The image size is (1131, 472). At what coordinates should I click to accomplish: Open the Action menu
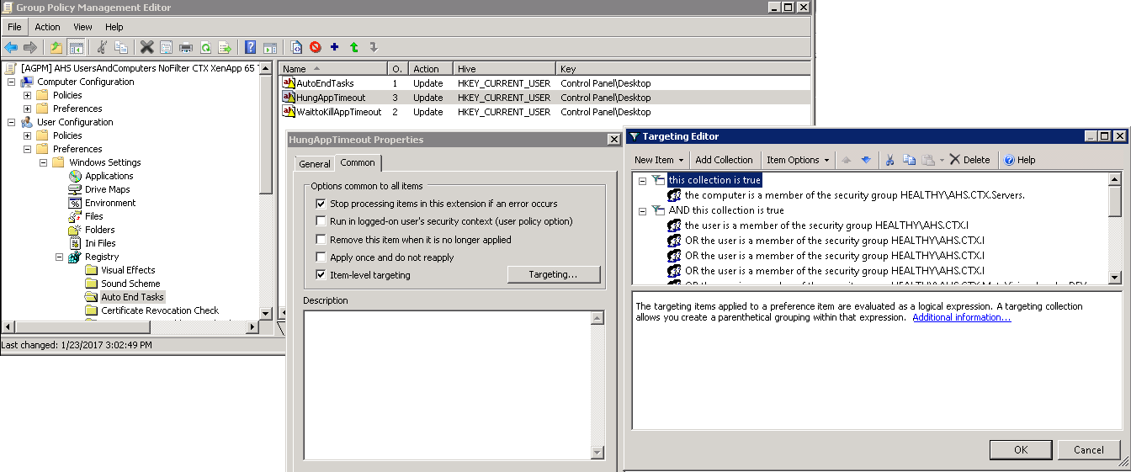click(47, 27)
